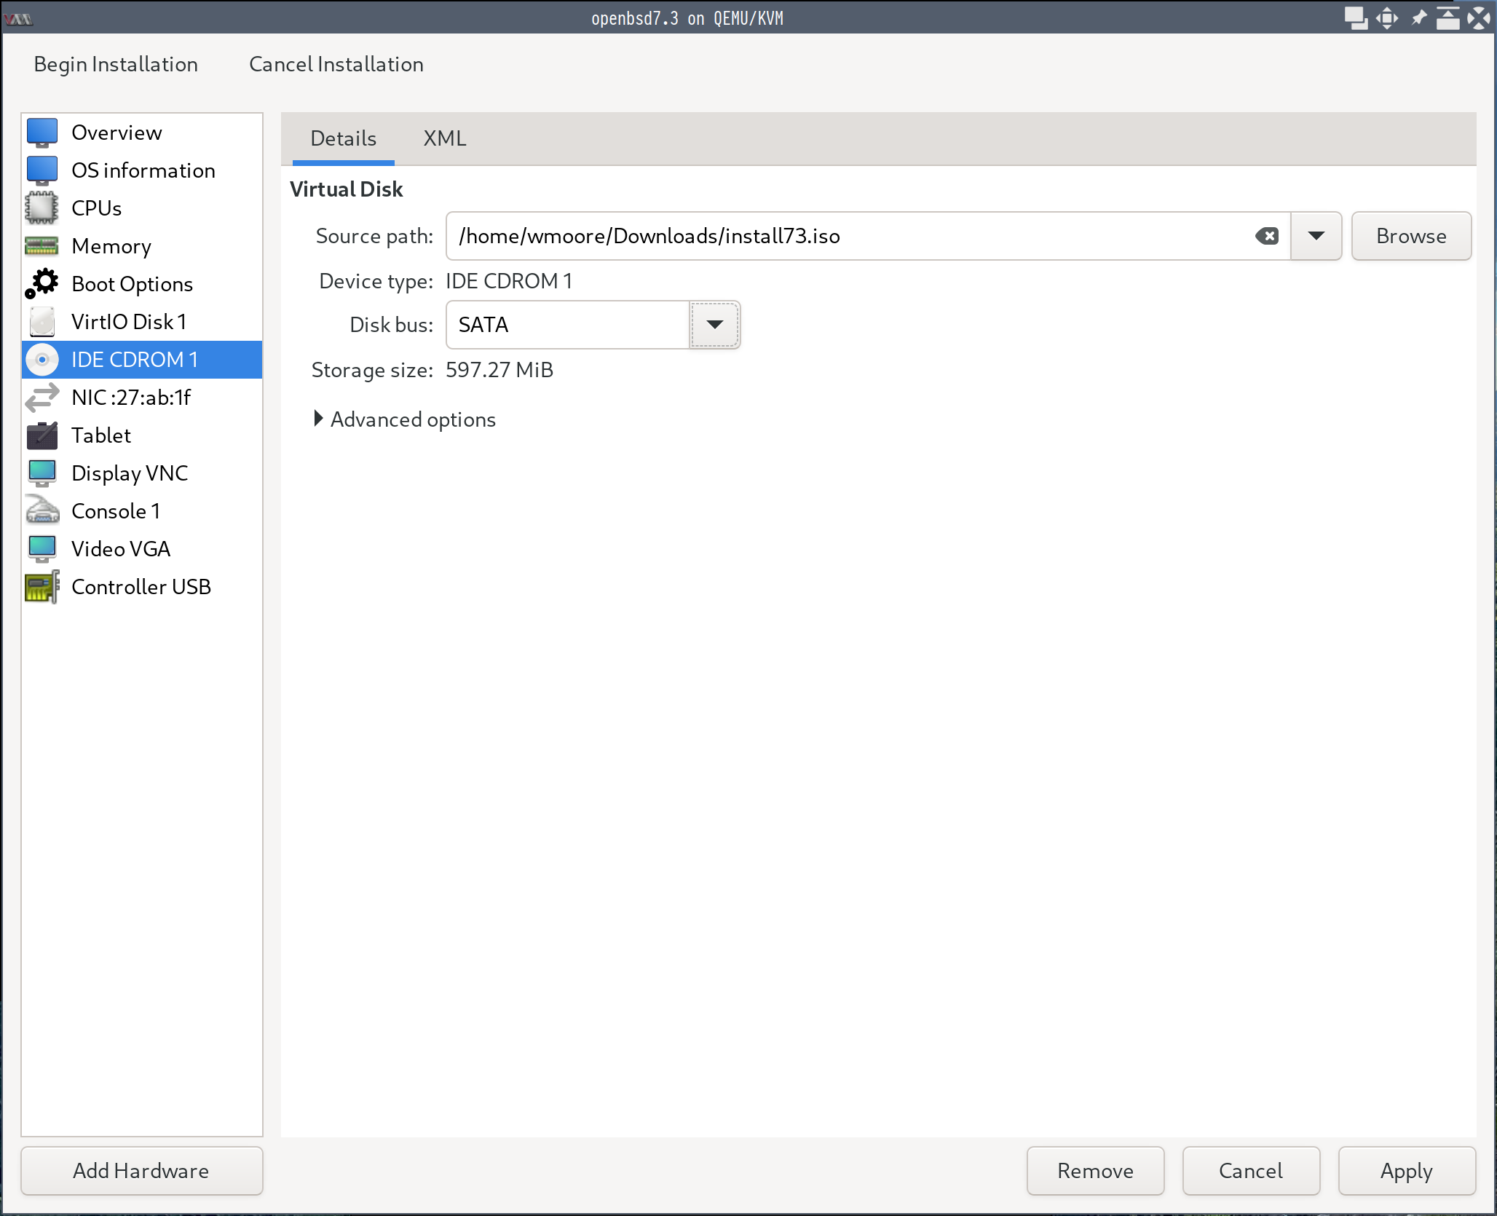1497x1216 pixels.
Task: Click the Console 1 serial port icon
Action: (42, 511)
